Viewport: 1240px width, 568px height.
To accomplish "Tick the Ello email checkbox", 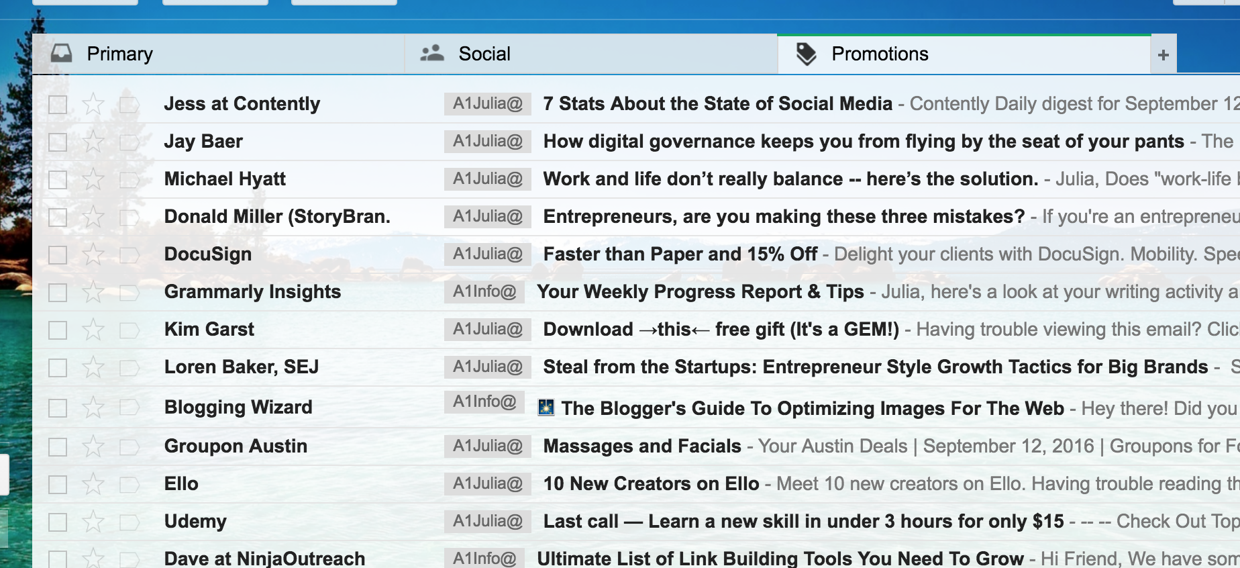I will click(x=58, y=485).
